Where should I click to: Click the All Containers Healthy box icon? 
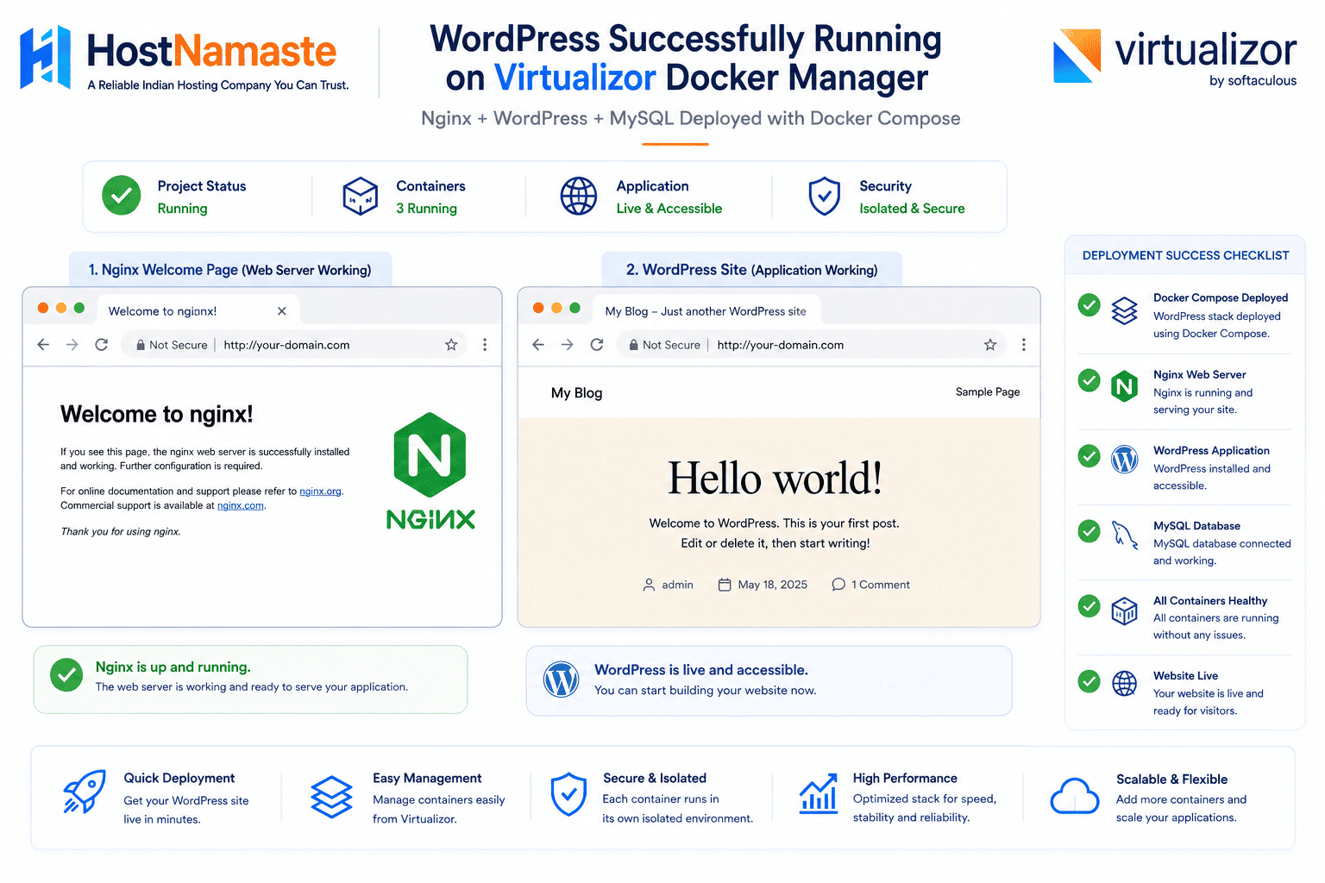click(1124, 611)
